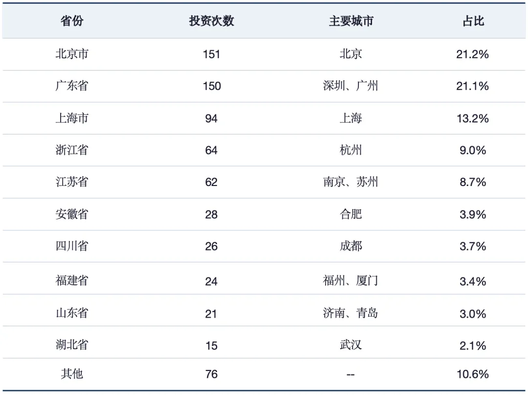Select the 四川省 province cell
This screenshot has width=528, height=395.
tap(72, 246)
